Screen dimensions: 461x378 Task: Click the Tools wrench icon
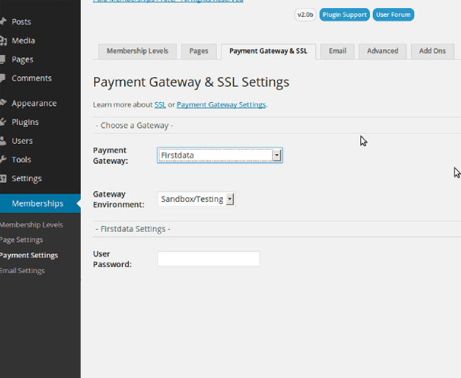click(3, 160)
